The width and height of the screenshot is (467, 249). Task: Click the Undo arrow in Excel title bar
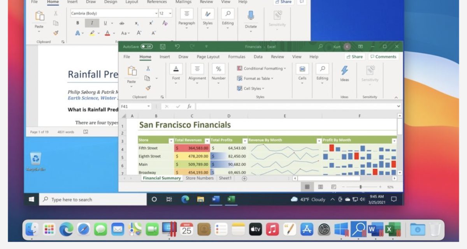(177, 47)
